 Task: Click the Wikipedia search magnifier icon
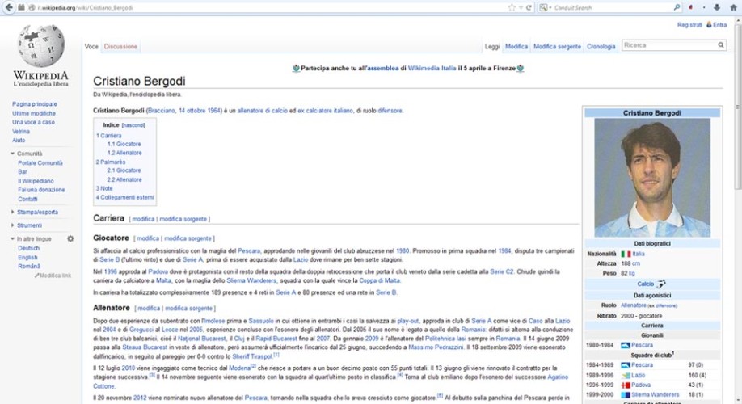[x=721, y=45]
